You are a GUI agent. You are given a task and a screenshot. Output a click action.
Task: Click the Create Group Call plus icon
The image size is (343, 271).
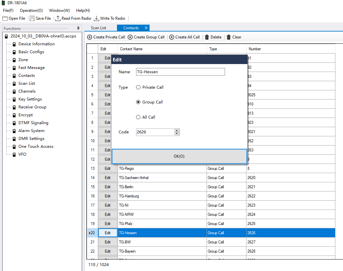tap(130, 37)
